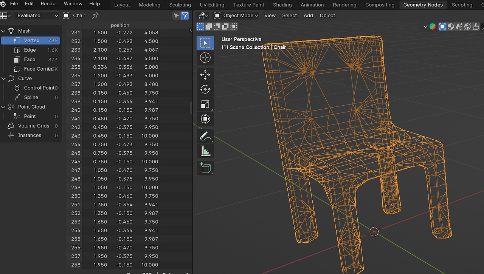This screenshot has width=484, height=274.
Task: Toggle selected-only arrow in spreadsheet header
Action: click(x=176, y=15)
